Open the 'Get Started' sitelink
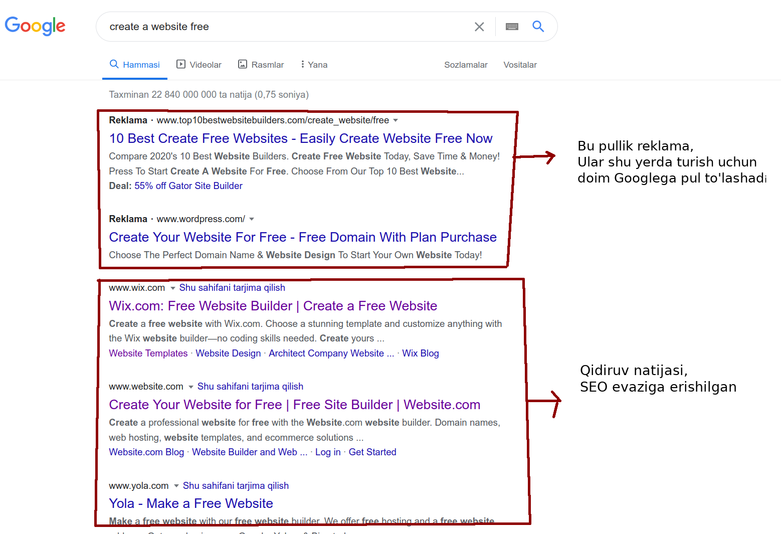Image resolution: width=781 pixels, height=534 pixels. 372,452
